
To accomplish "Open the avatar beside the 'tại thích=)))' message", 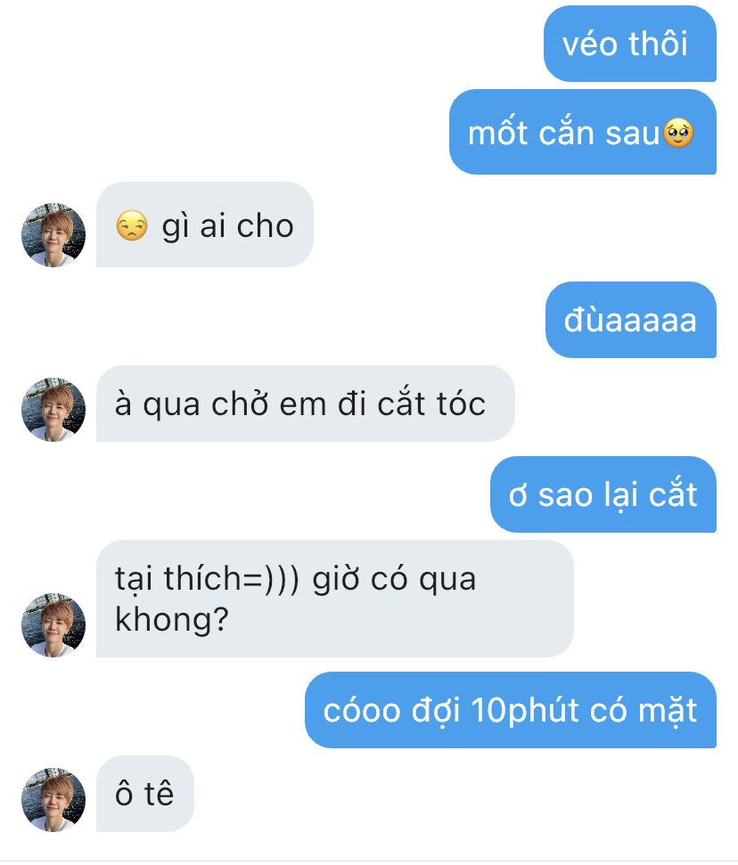I will (x=53, y=625).
